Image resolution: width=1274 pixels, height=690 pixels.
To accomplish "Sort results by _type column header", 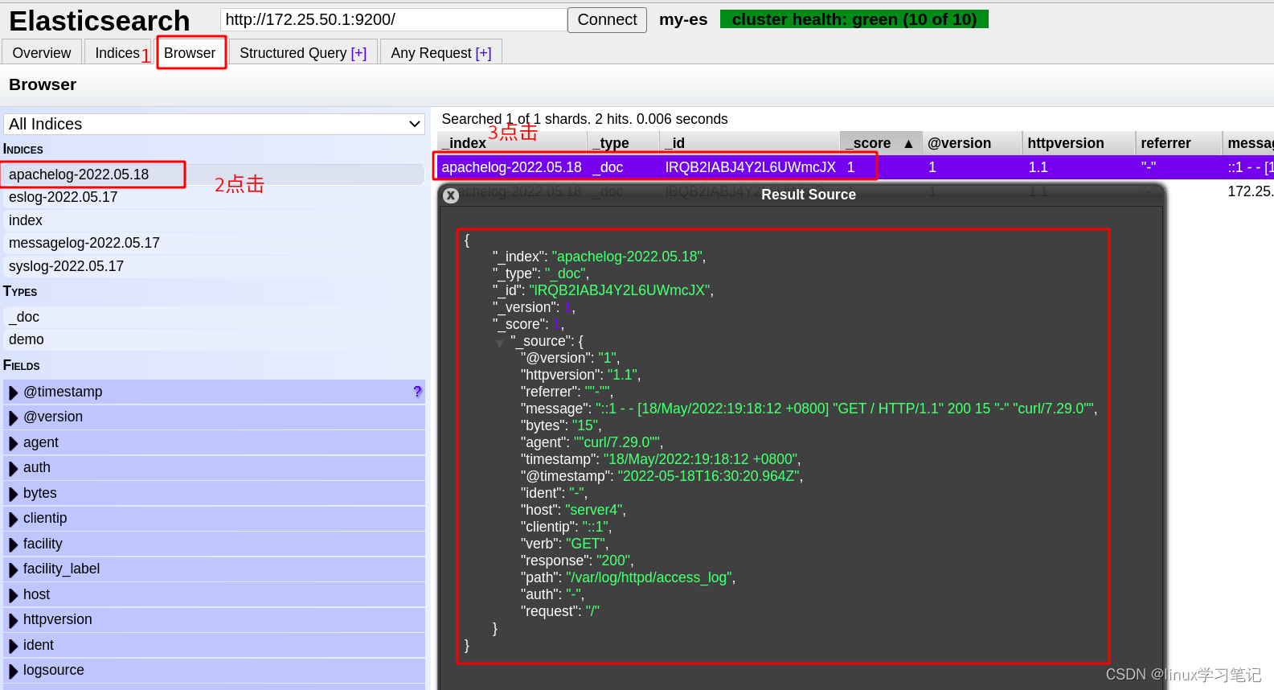I will 624,143.
